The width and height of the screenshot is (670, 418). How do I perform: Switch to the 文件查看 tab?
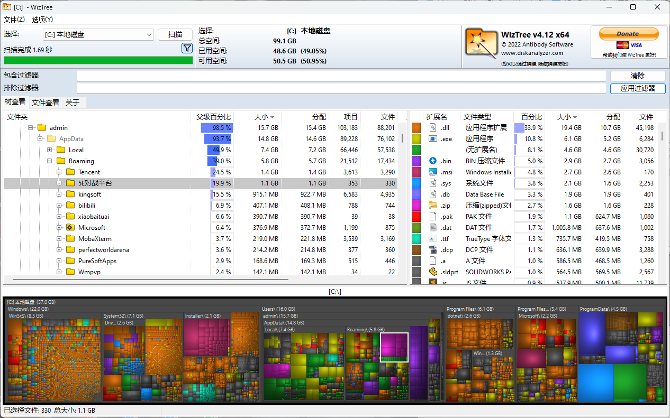tap(45, 103)
